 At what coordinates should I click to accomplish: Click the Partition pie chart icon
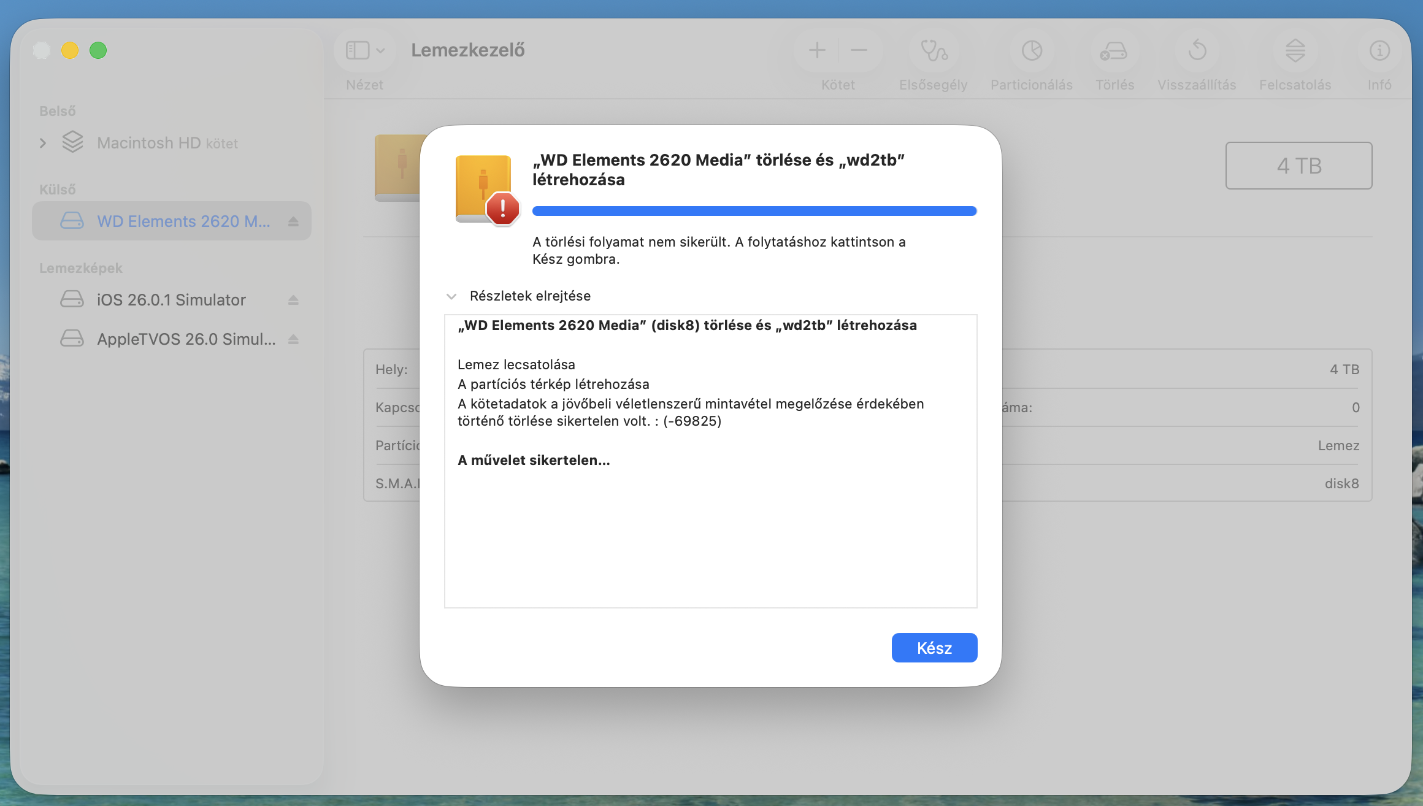[x=1032, y=51]
